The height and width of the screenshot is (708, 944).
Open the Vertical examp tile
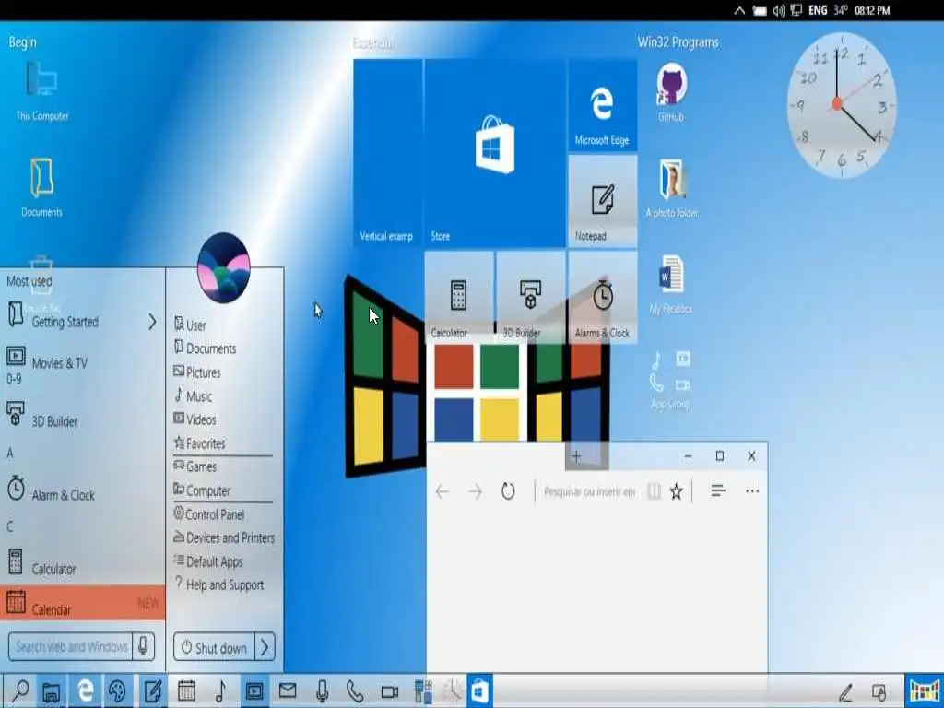tap(387, 153)
